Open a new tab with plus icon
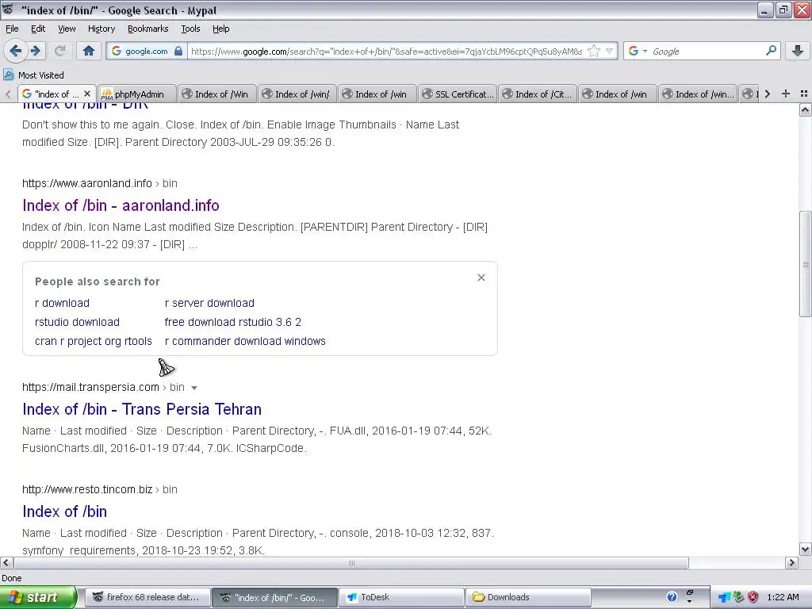The height and width of the screenshot is (609, 812). (786, 94)
